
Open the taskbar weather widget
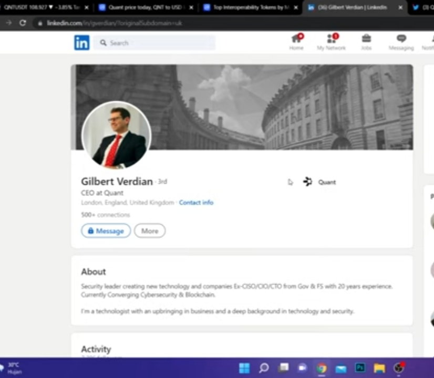tap(11, 369)
